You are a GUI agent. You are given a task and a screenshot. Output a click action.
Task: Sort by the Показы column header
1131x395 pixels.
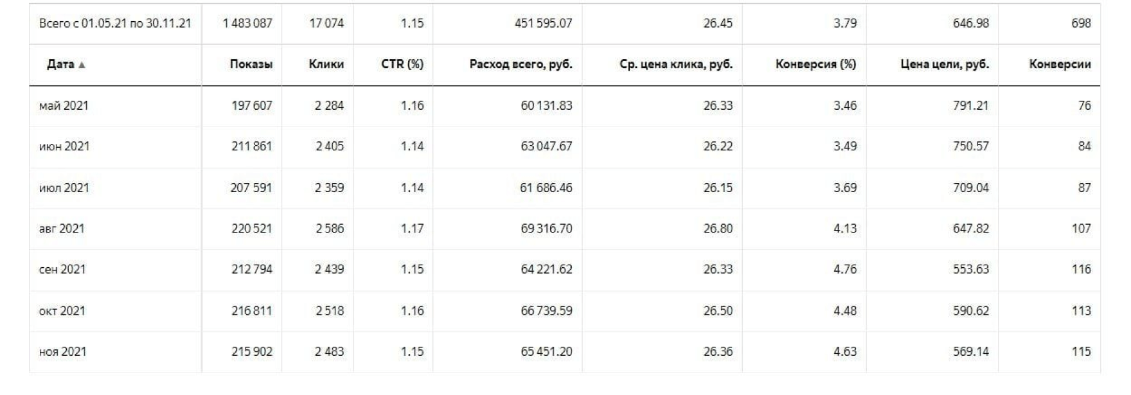pyautogui.click(x=251, y=64)
